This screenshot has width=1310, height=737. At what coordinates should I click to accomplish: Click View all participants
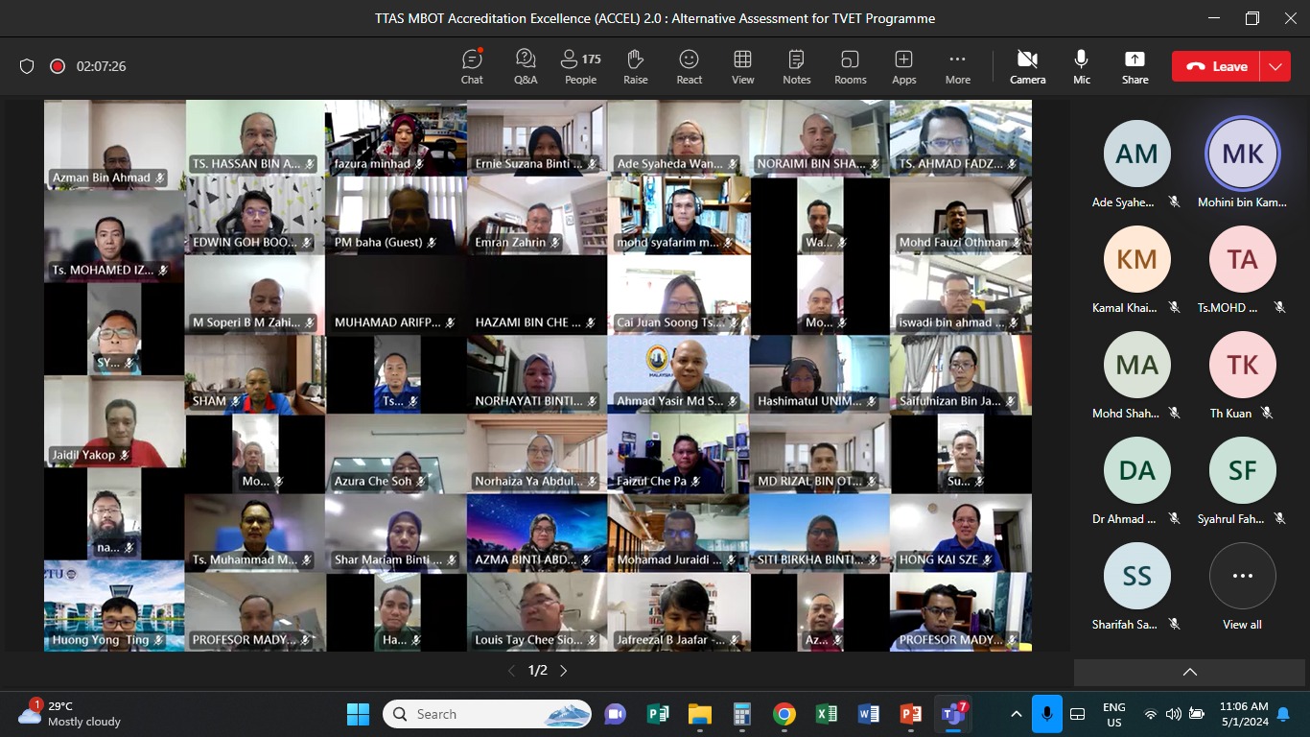pos(1242,585)
